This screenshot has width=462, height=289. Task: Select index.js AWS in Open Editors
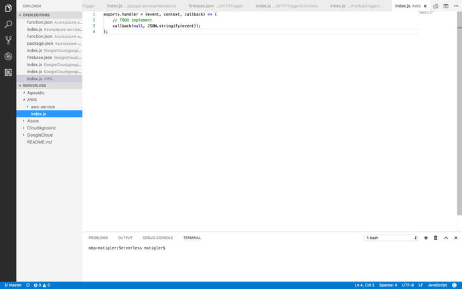point(49,79)
